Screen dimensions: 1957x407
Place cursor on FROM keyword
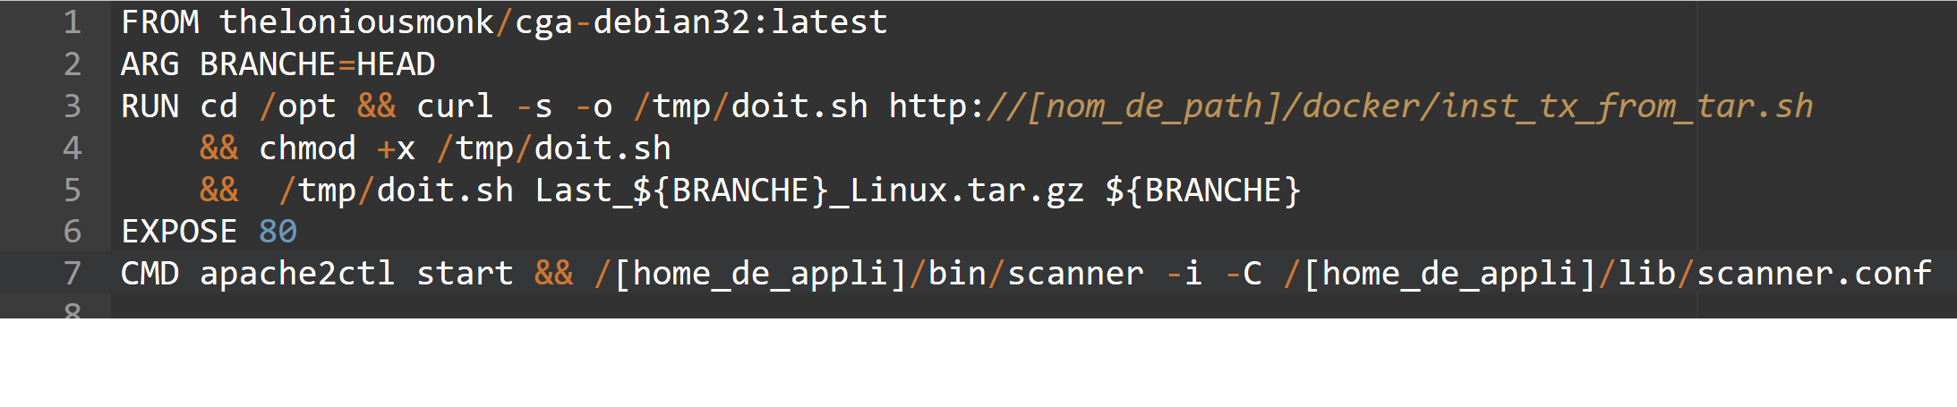(160, 22)
